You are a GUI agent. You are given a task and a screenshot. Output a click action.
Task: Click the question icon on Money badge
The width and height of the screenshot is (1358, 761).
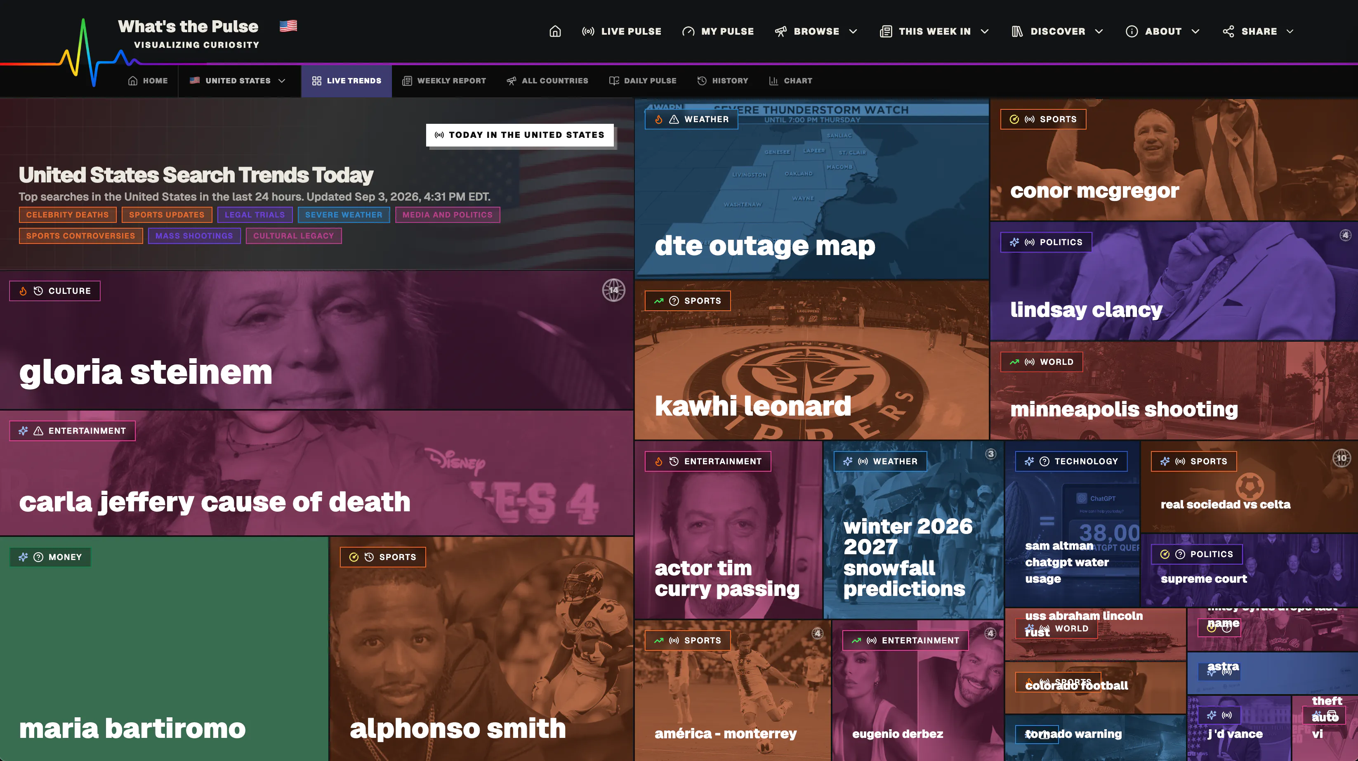pyautogui.click(x=38, y=557)
